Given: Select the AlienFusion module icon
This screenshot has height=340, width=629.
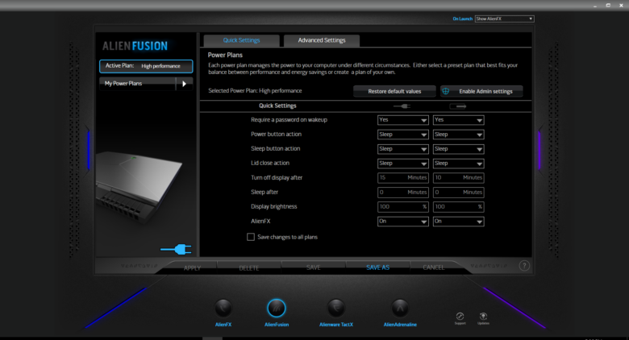Looking at the screenshot, I should pyautogui.click(x=277, y=309).
